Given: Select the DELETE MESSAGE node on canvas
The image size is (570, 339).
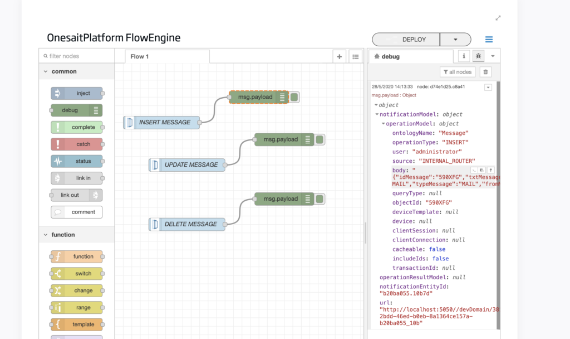Looking at the screenshot, I should pyautogui.click(x=187, y=224).
